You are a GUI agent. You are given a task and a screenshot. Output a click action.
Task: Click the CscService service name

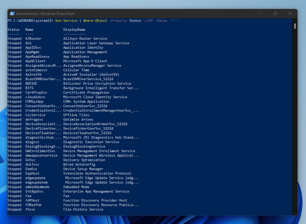point(35,115)
